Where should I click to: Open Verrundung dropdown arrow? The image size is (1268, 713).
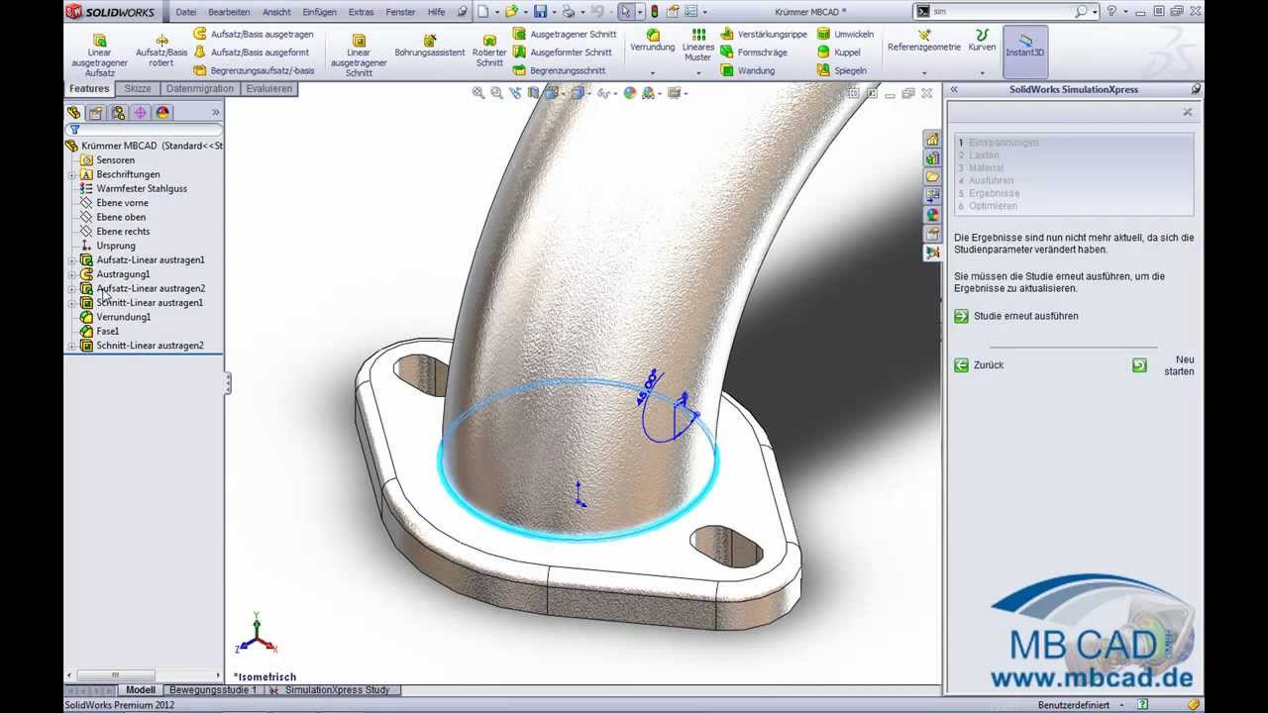tap(652, 73)
